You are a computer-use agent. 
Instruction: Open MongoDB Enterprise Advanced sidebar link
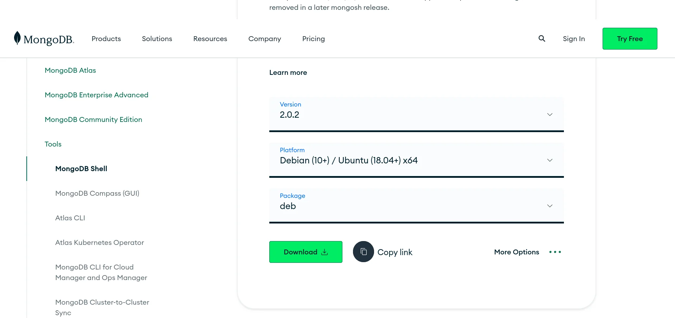point(97,95)
